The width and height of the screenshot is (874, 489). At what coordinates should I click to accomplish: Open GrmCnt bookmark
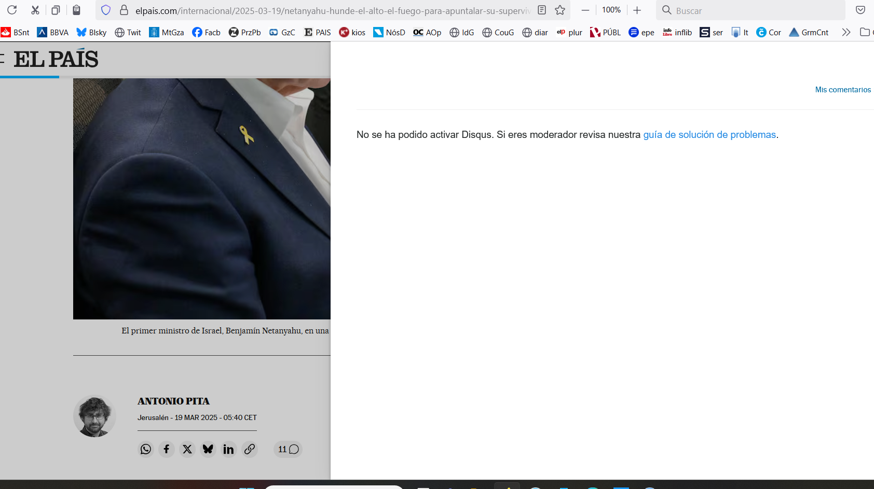coord(809,32)
